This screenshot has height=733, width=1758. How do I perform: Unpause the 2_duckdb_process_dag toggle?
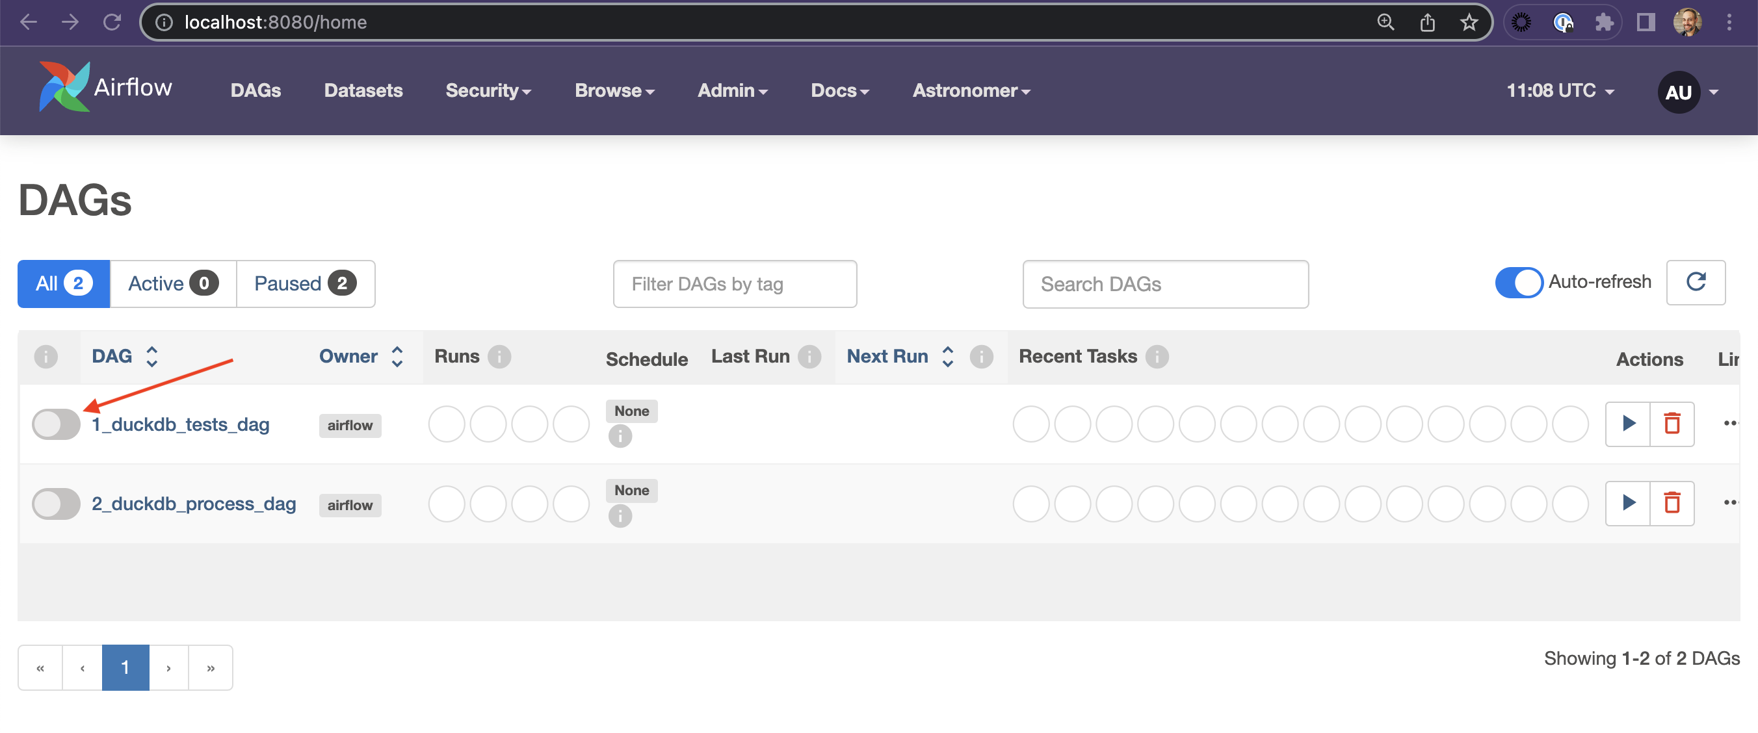point(56,504)
